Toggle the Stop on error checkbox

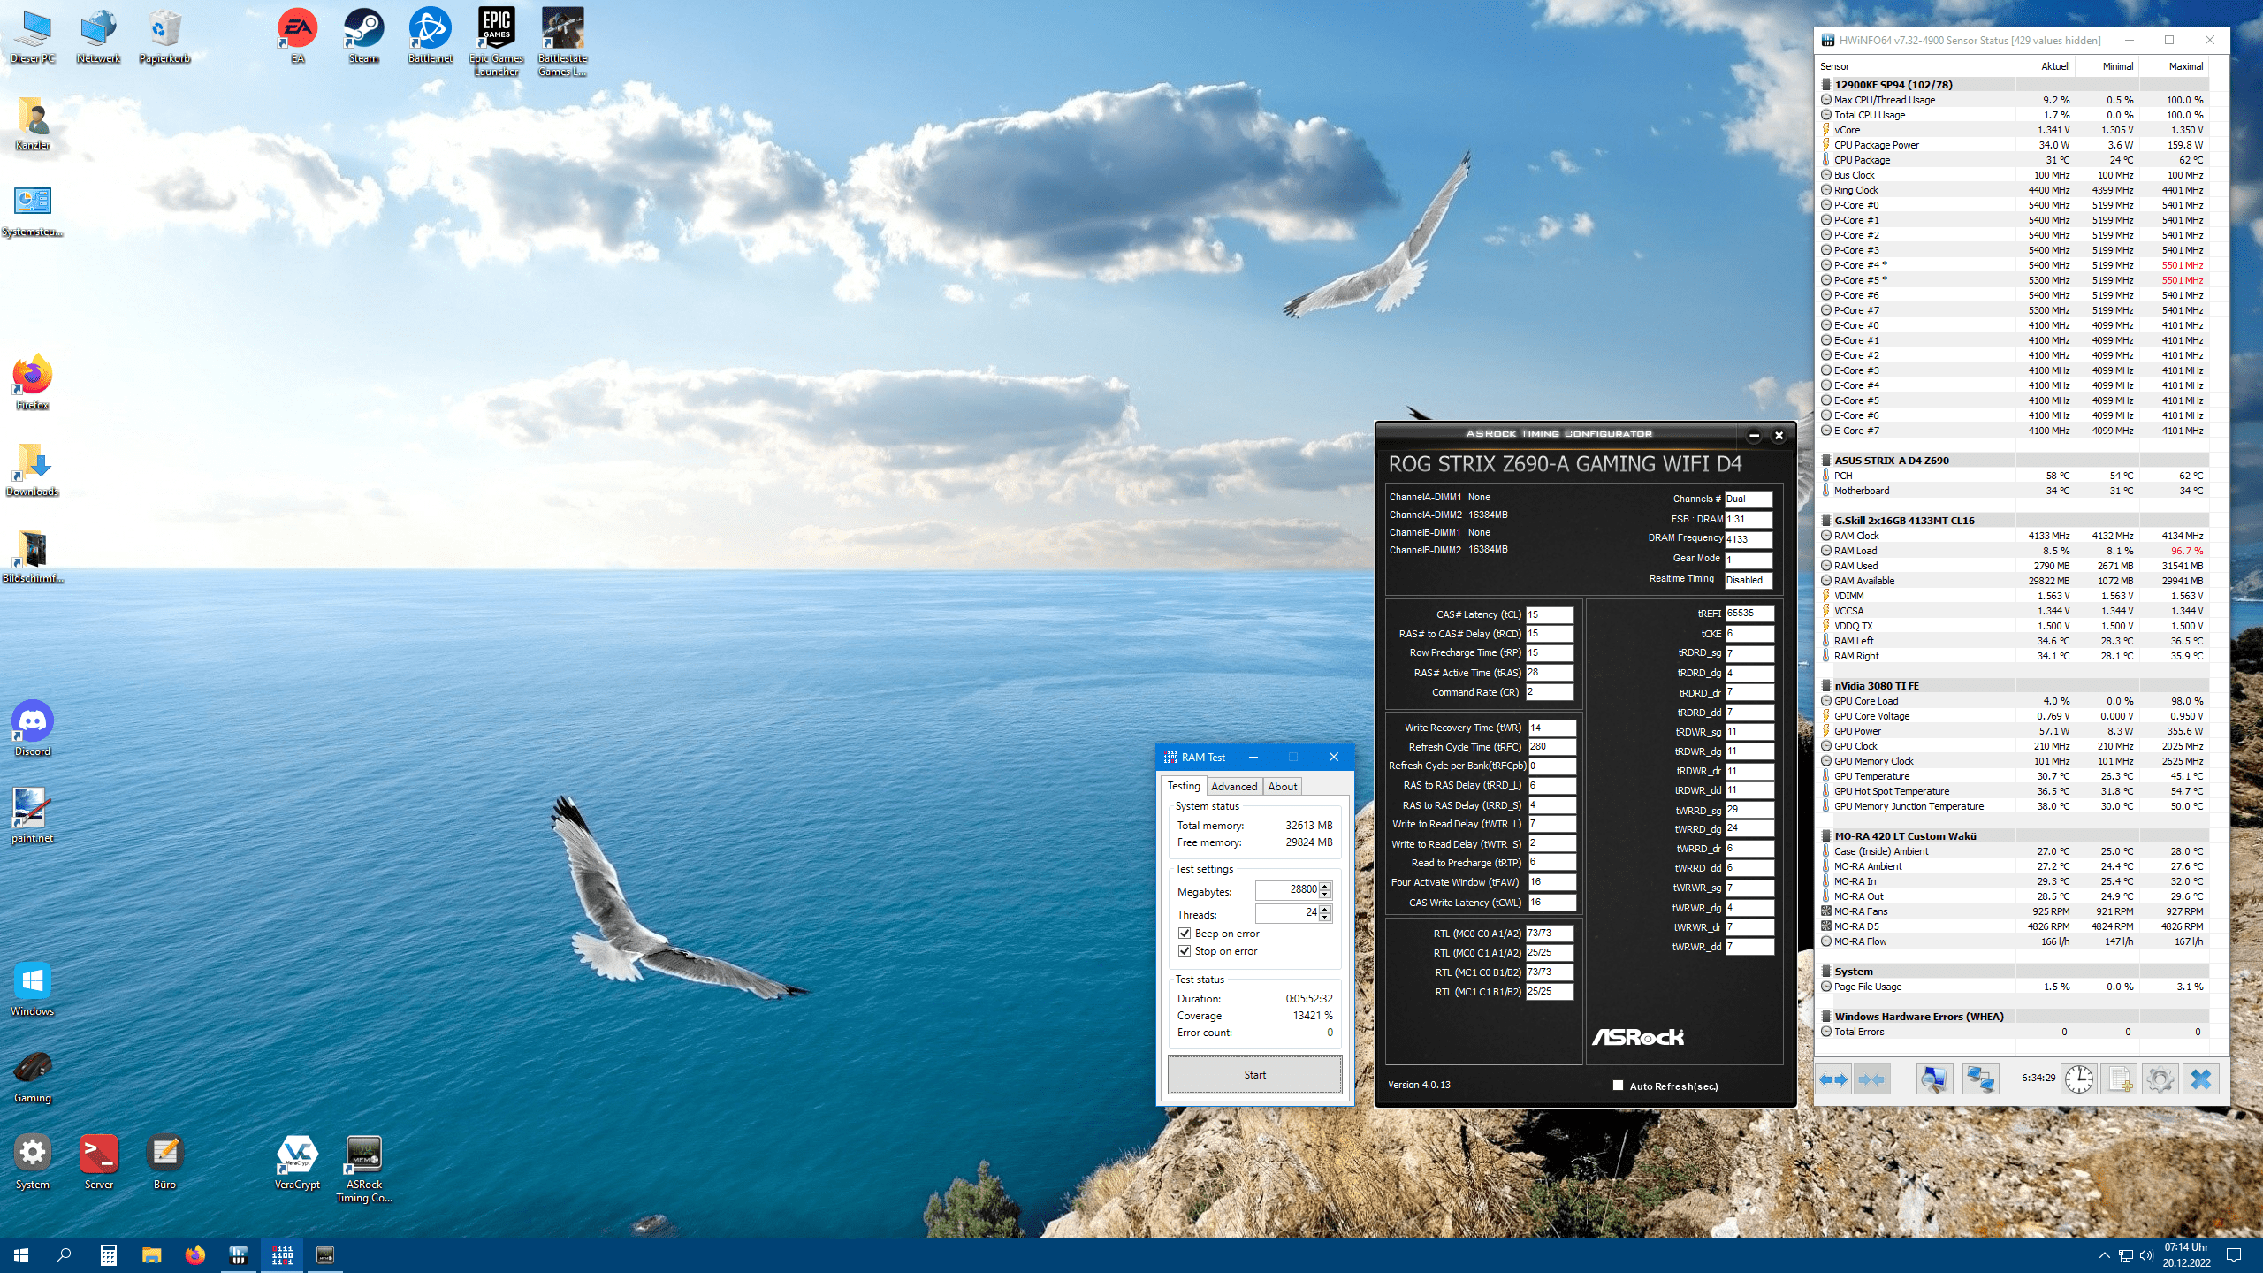tap(1185, 951)
